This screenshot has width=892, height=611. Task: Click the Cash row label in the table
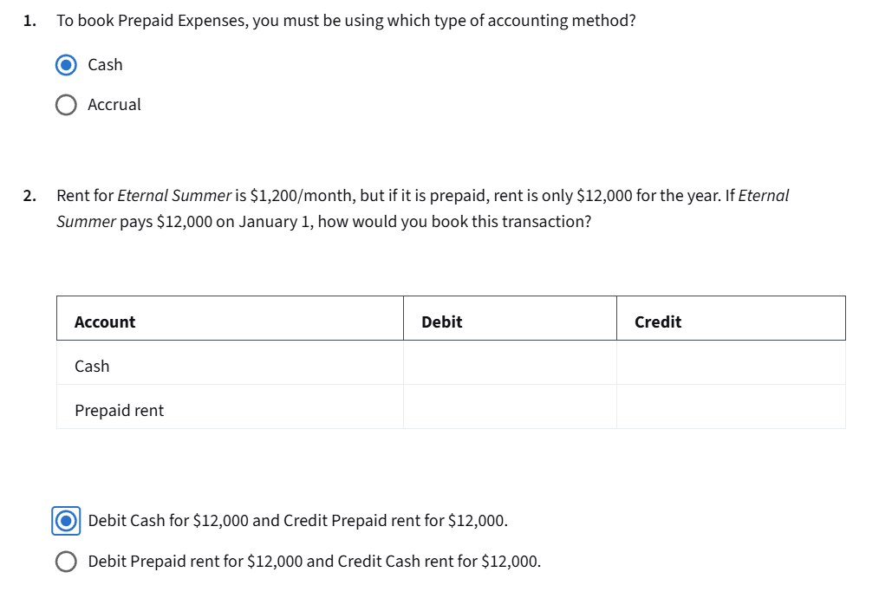tap(92, 366)
